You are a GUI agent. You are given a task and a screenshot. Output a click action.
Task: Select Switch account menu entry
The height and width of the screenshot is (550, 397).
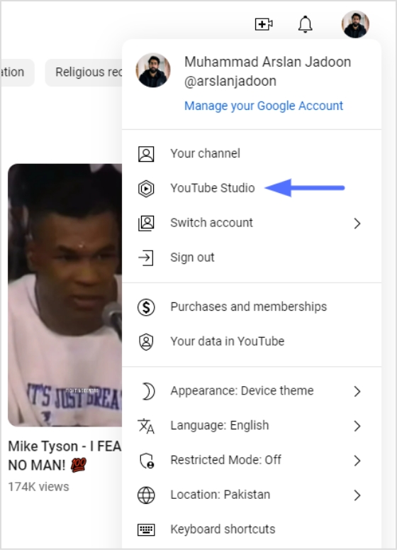pyautogui.click(x=252, y=223)
